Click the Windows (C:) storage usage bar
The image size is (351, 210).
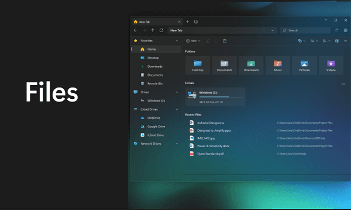(221, 97)
